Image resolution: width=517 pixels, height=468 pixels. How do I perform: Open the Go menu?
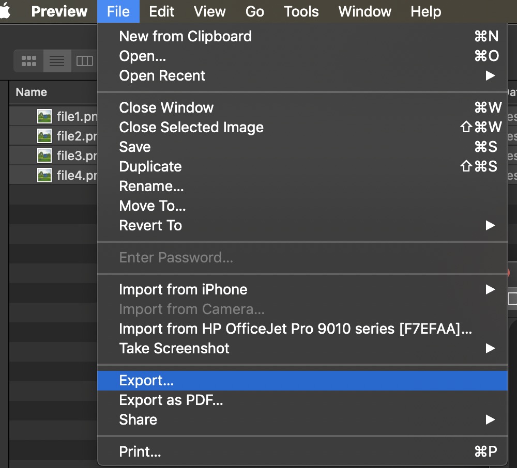pos(254,11)
